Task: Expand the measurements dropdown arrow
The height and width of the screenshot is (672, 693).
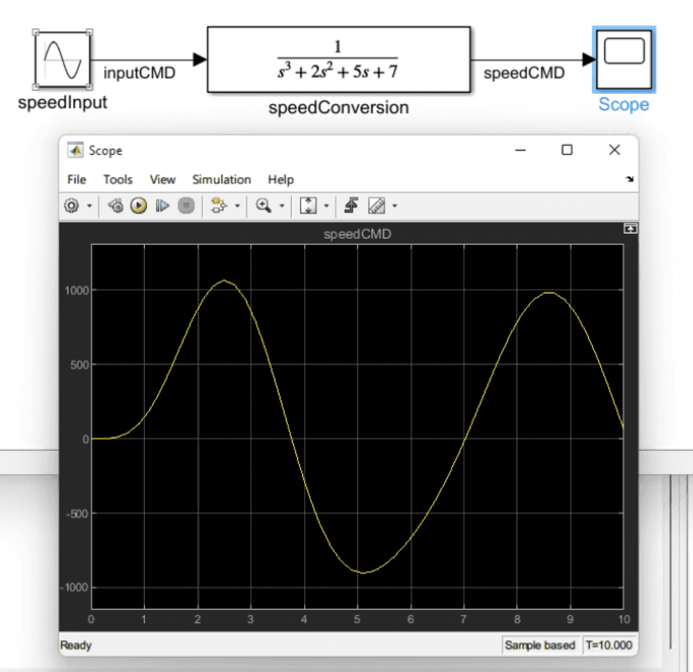Action: pyautogui.click(x=395, y=206)
